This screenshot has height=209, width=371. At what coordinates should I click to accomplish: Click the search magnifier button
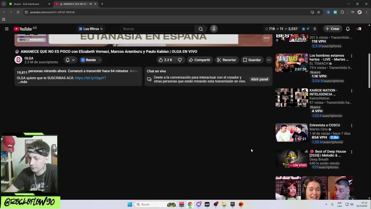(x=201, y=29)
